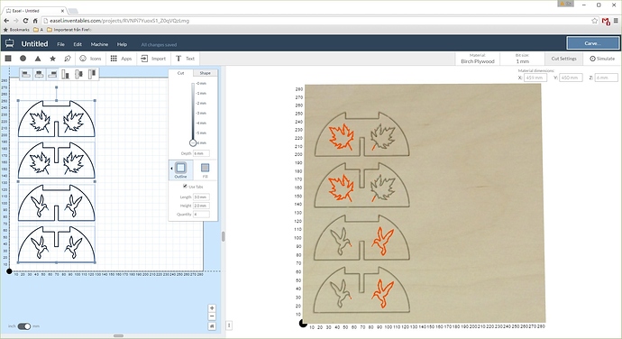Click the Depth value field

[201, 153]
